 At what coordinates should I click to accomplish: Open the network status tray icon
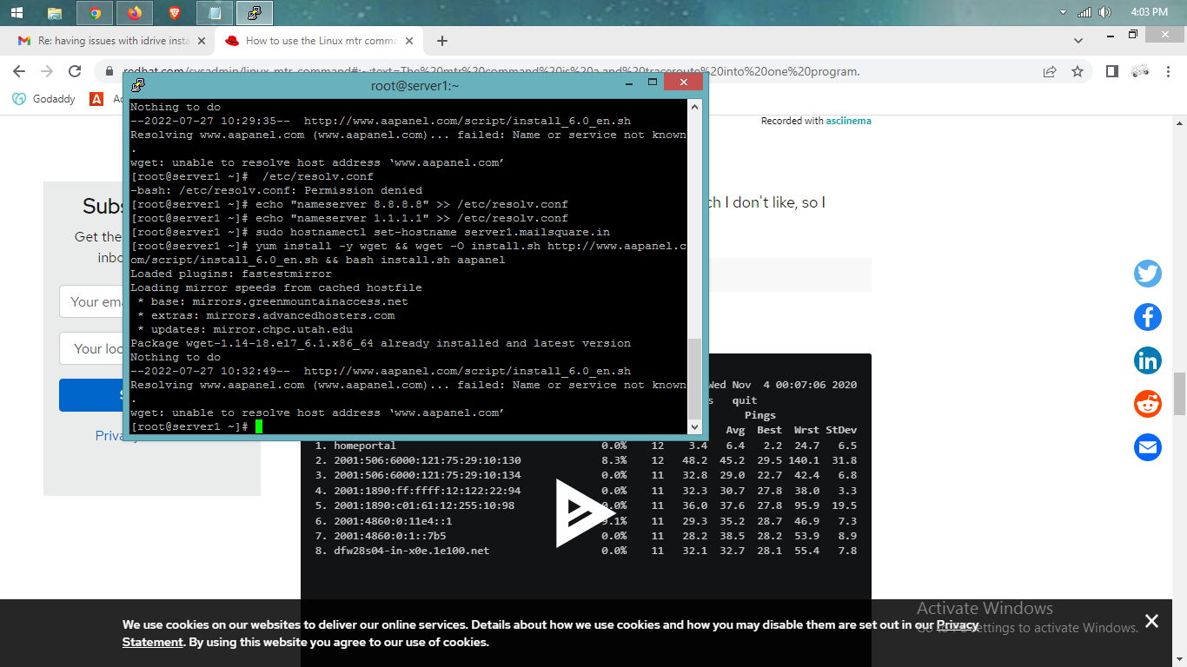pos(1084,13)
